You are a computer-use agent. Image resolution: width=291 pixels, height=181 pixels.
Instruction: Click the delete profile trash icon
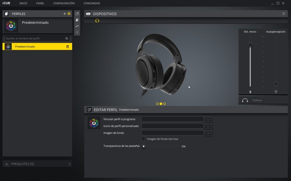coord(77,32)
